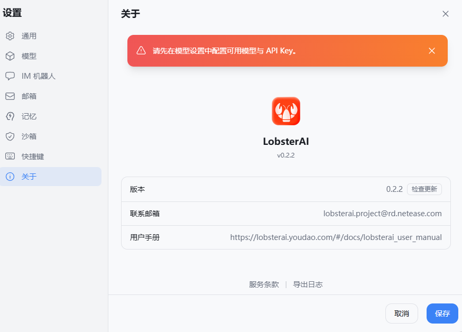Image resolution: width=462 pixels, height=332 pixels.
Task: Click the 0.2.2 value in the 版本 row
Action: pos(394,189)
